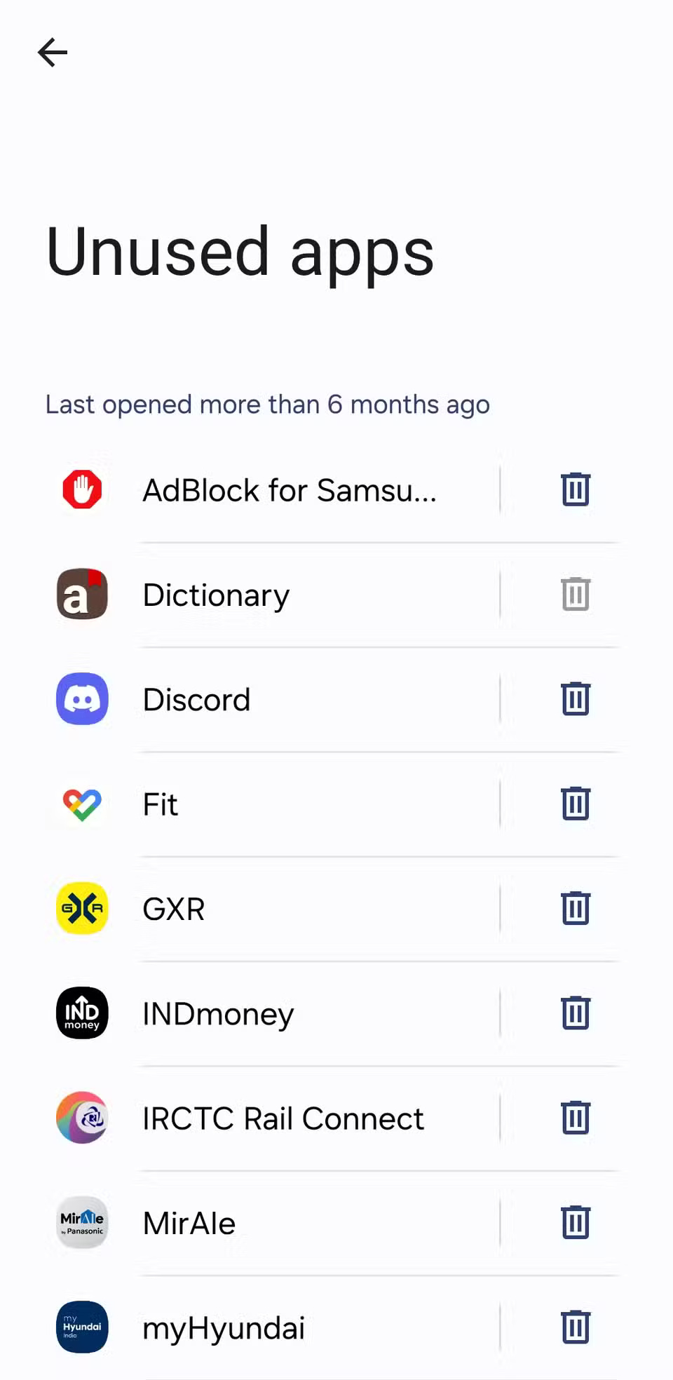Tap the greyed-out trash icon beside Dictionary
This screenshot has height=1380, width=673.
coord(575,594)
